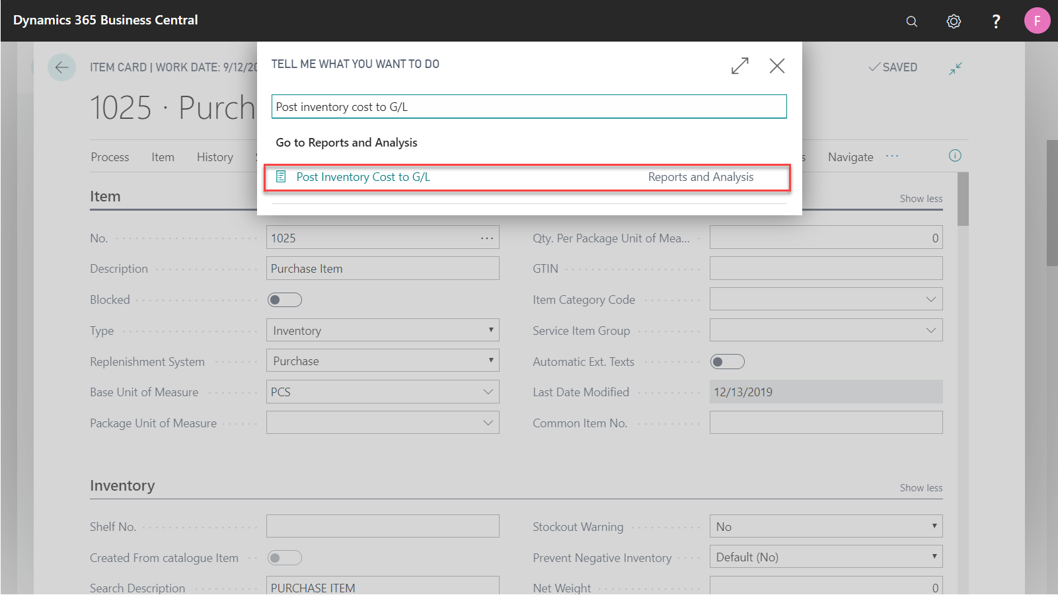Click the Dynamics 365 Business Central title
The width and height of the screenshot is (1058, 595).
(x=106, y=20)
